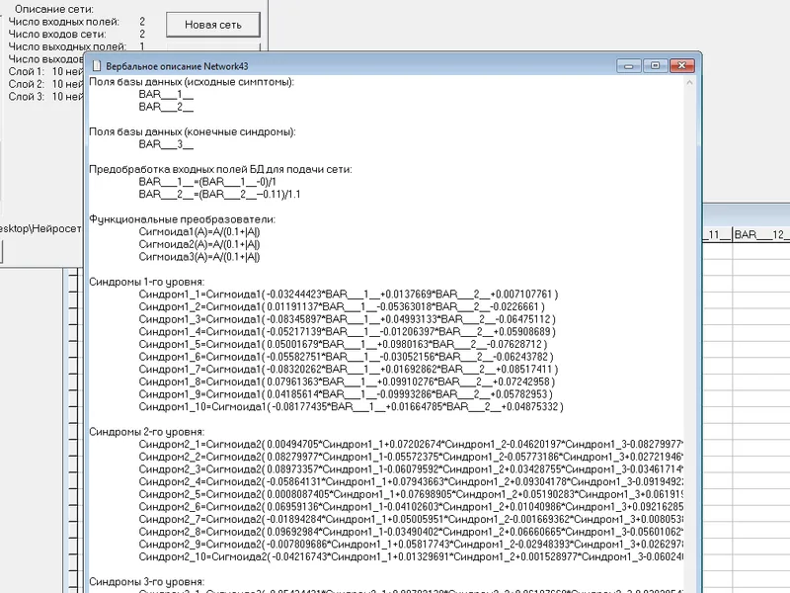Click the BAR___3__ output field line
Viewport: 790px width, 593px height.
(x=166, y=144)
